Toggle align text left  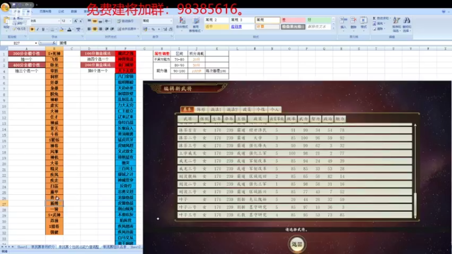coord(89,29)
